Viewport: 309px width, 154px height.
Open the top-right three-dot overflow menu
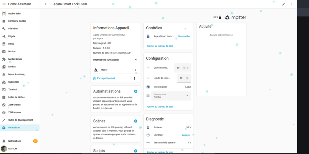click(x=291, y=4)
